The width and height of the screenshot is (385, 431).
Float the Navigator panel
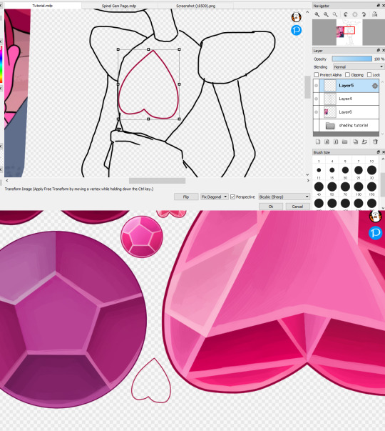pyautogui.click(x=378, y=6)
